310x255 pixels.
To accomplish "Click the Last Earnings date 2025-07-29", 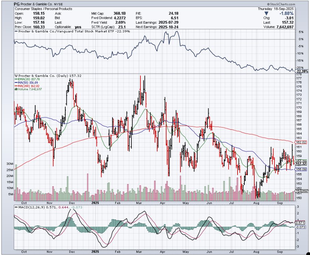I will [169, 22].
